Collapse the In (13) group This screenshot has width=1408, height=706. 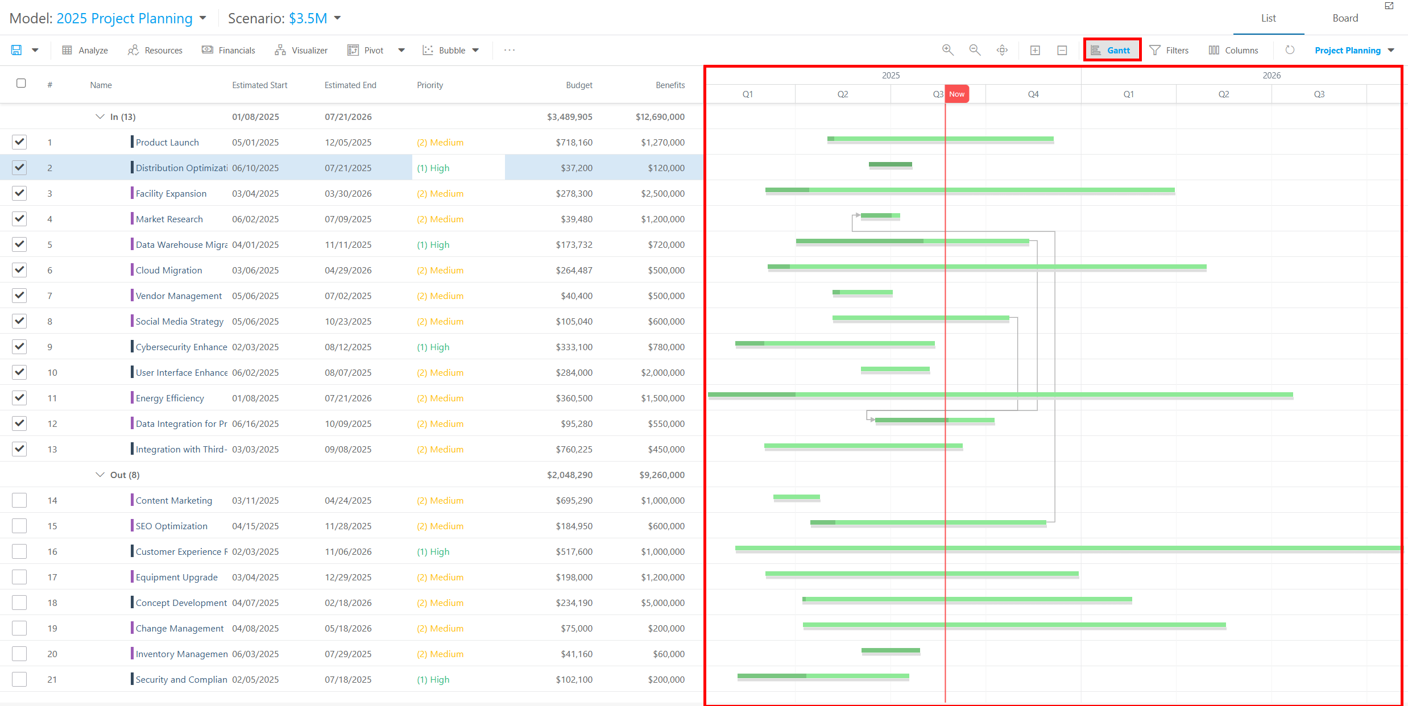coord(100,117)
